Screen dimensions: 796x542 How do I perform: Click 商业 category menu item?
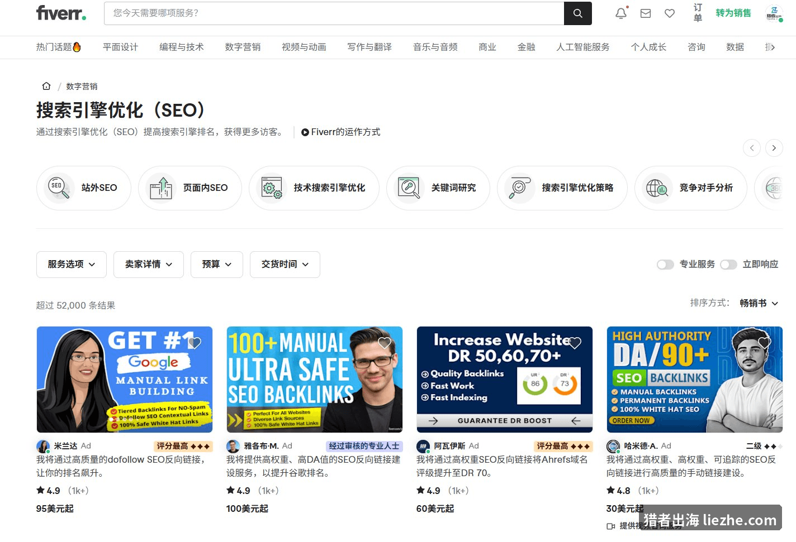click(487, 47)
